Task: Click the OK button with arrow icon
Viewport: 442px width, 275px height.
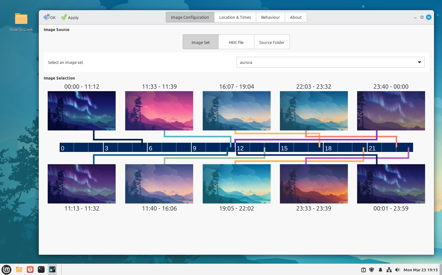Action: 50,17
